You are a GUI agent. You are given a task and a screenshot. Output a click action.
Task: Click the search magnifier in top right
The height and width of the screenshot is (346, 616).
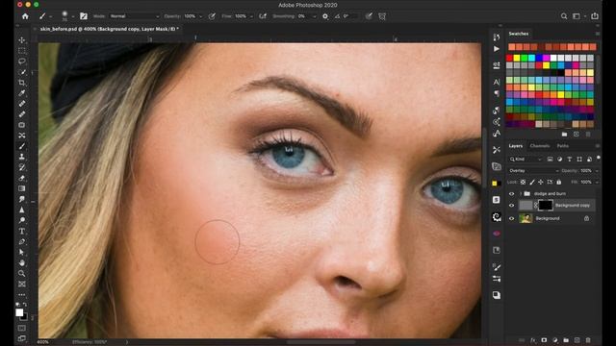pos(564,16)
